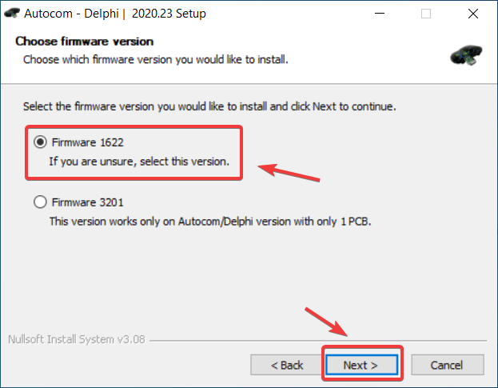Click the greyed-out maximize button

(426, 13)
